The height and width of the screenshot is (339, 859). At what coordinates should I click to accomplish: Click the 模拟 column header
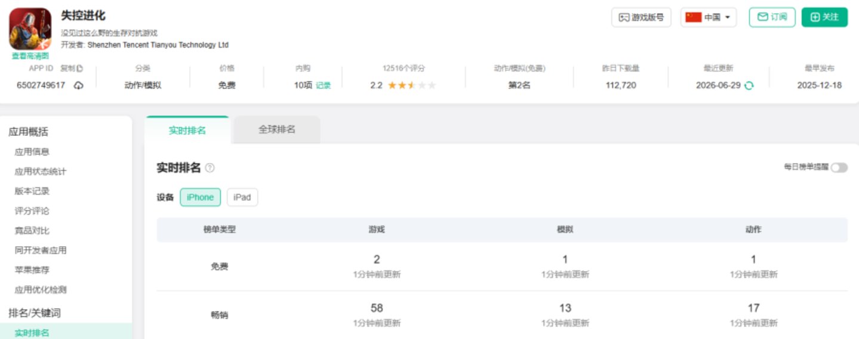(x=565, y=229)
